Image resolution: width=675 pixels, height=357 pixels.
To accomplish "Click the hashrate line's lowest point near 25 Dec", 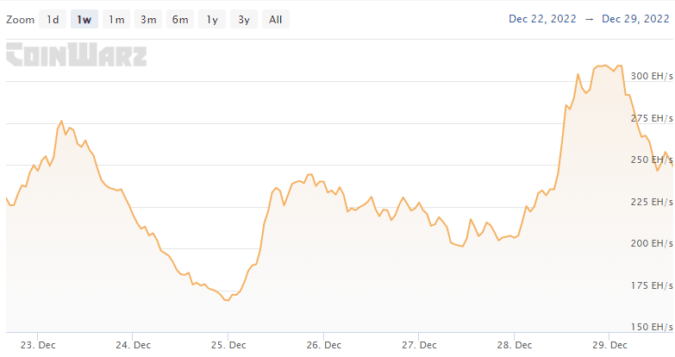I will [227, 300].
